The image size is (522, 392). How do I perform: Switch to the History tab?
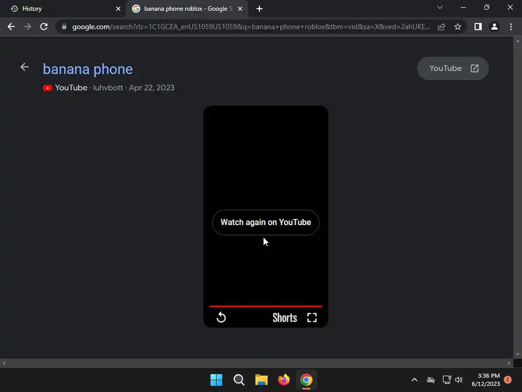coord(63,9)
